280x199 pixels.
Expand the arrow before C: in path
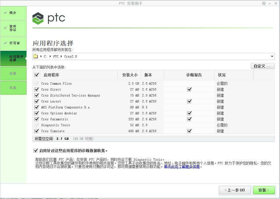41,56
